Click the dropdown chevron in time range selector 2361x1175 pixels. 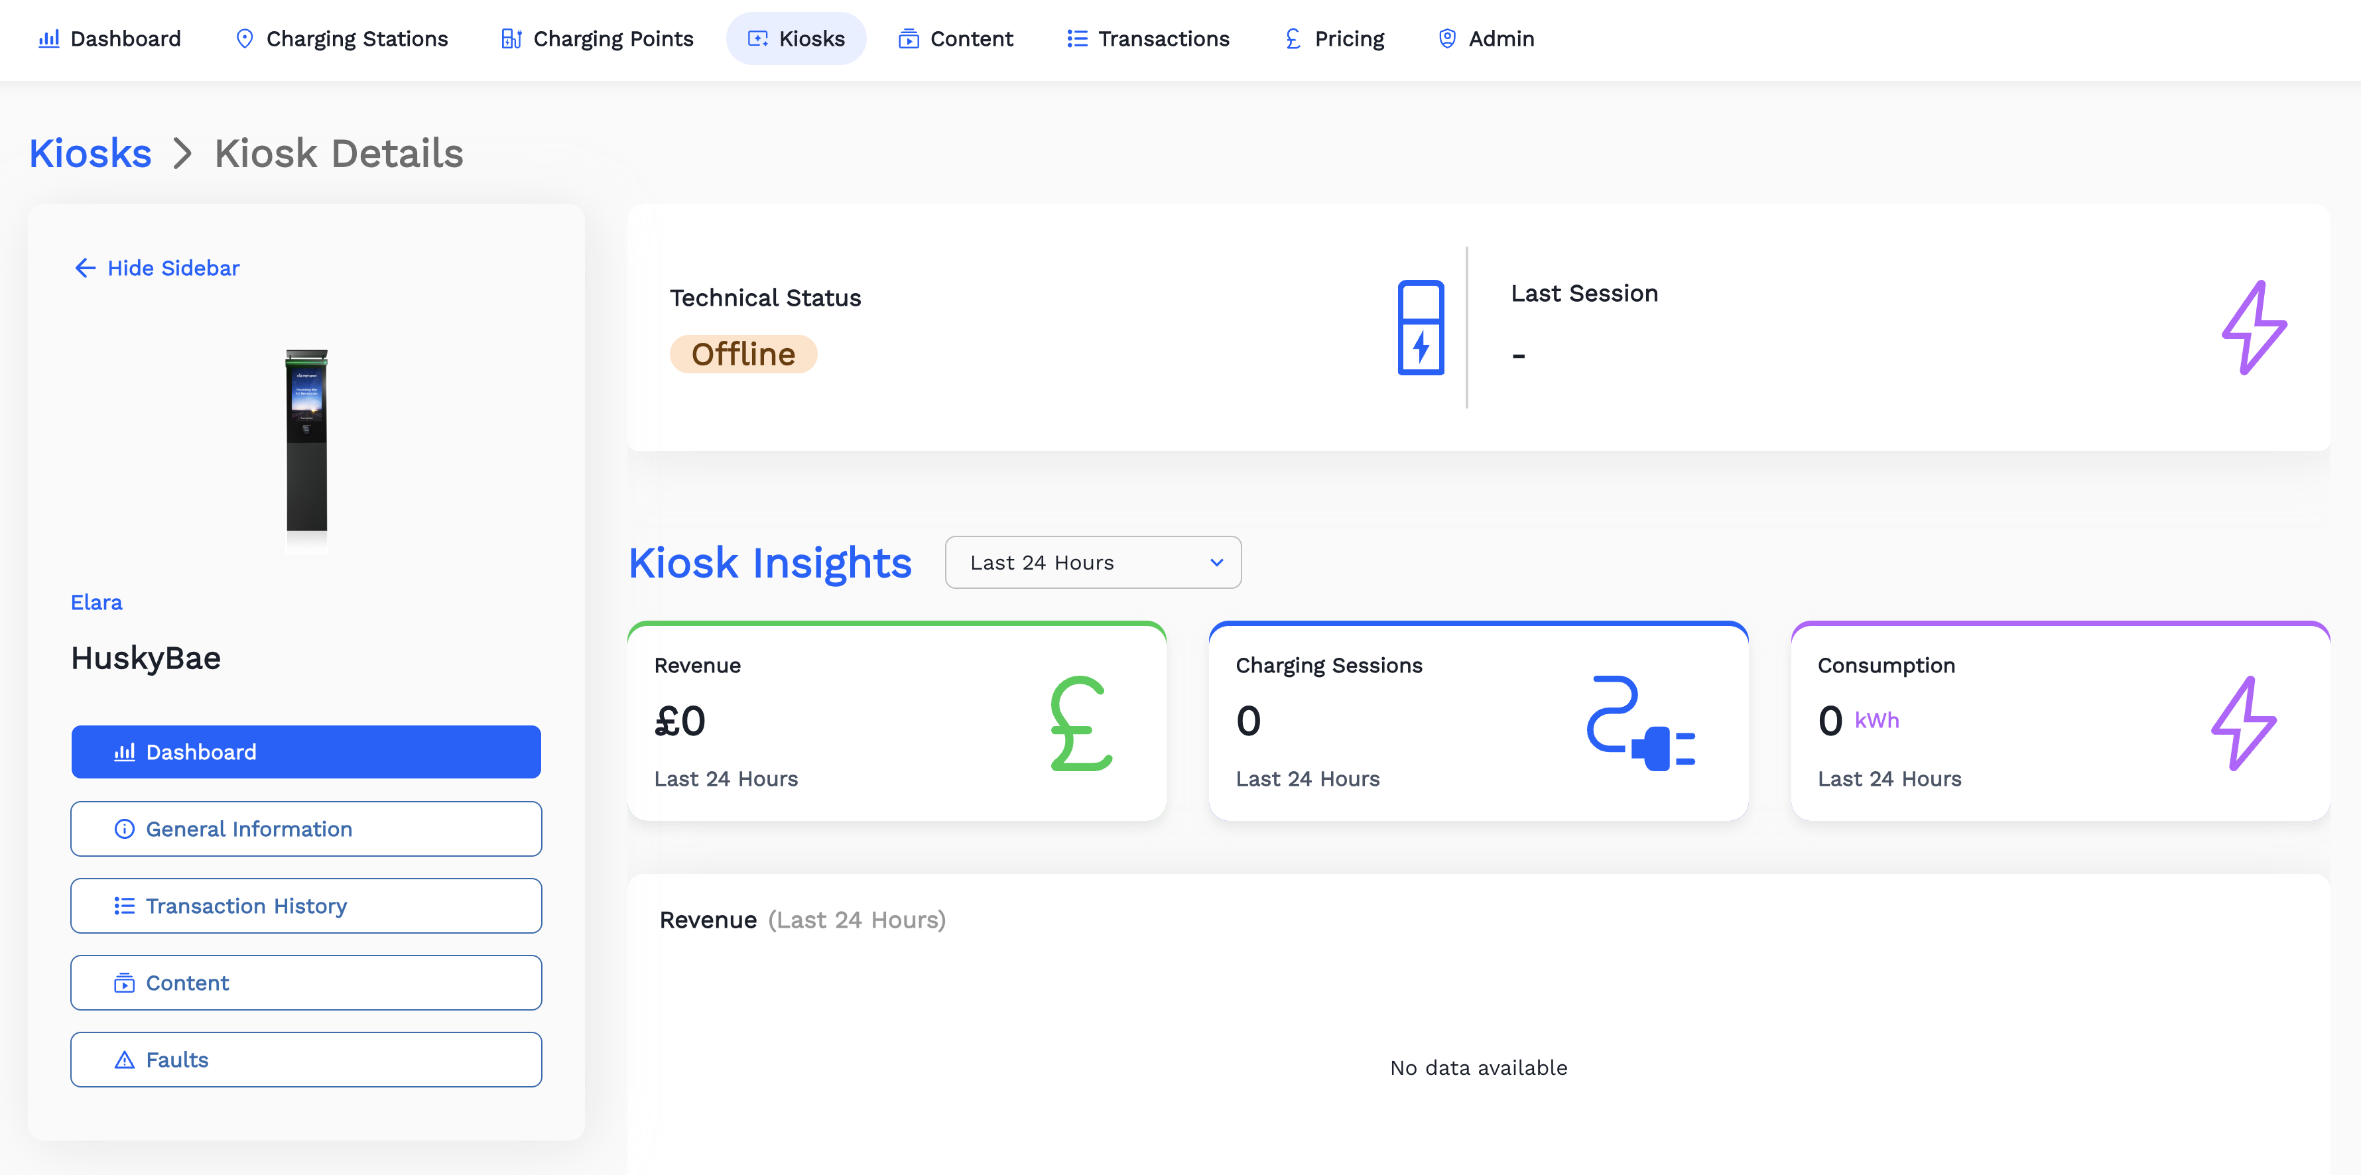(1216, 562)
